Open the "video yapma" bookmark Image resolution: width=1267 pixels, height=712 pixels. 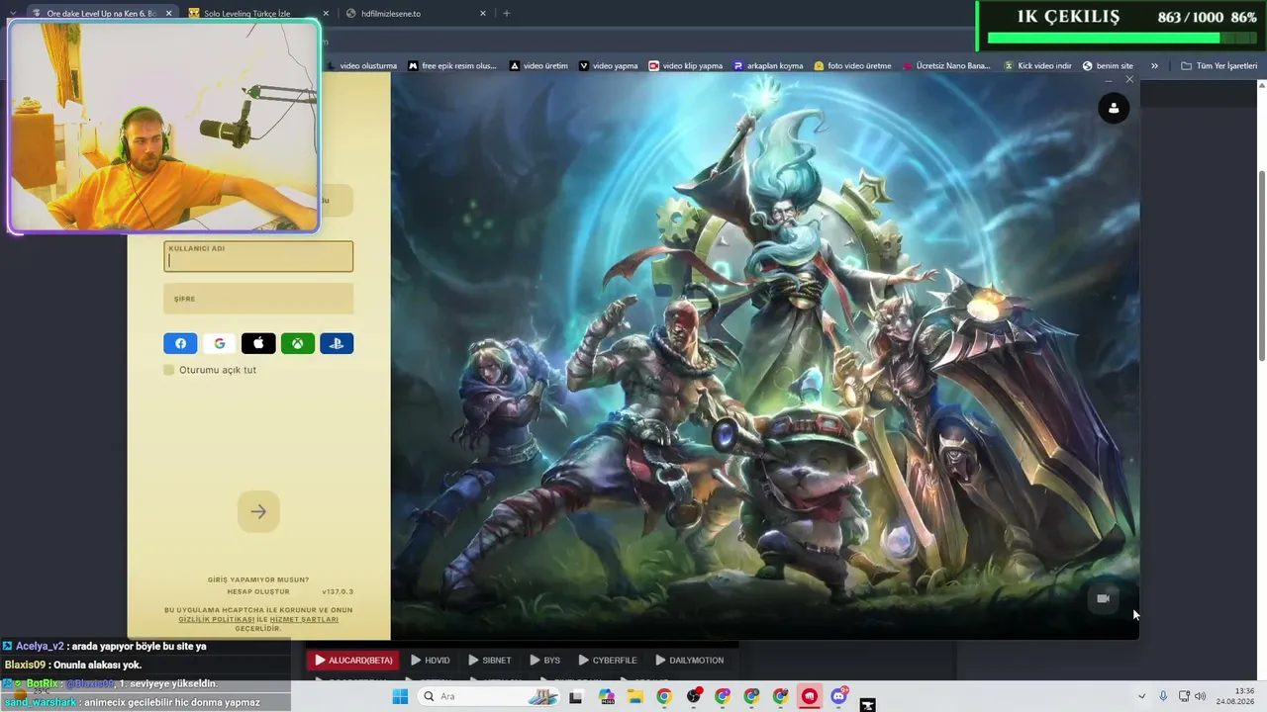(x=609, y=66)
